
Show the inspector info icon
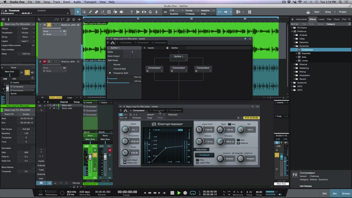[9, 19]
